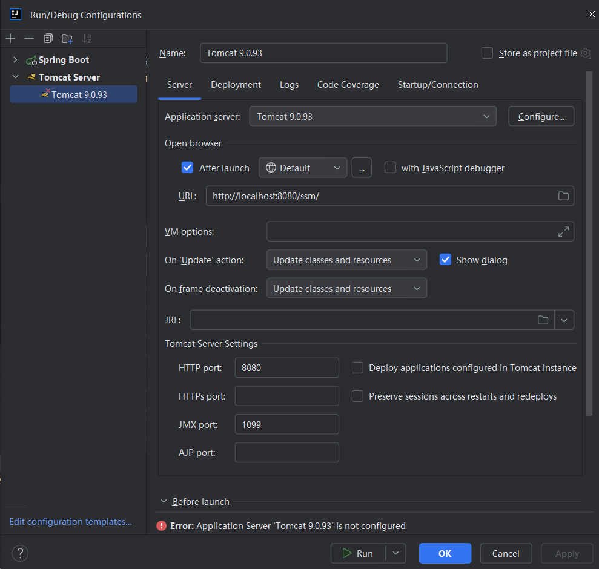The image size is (599, 569).
Task: Toggle the Show dialog checkbox
Action: [x=446, y=260]
